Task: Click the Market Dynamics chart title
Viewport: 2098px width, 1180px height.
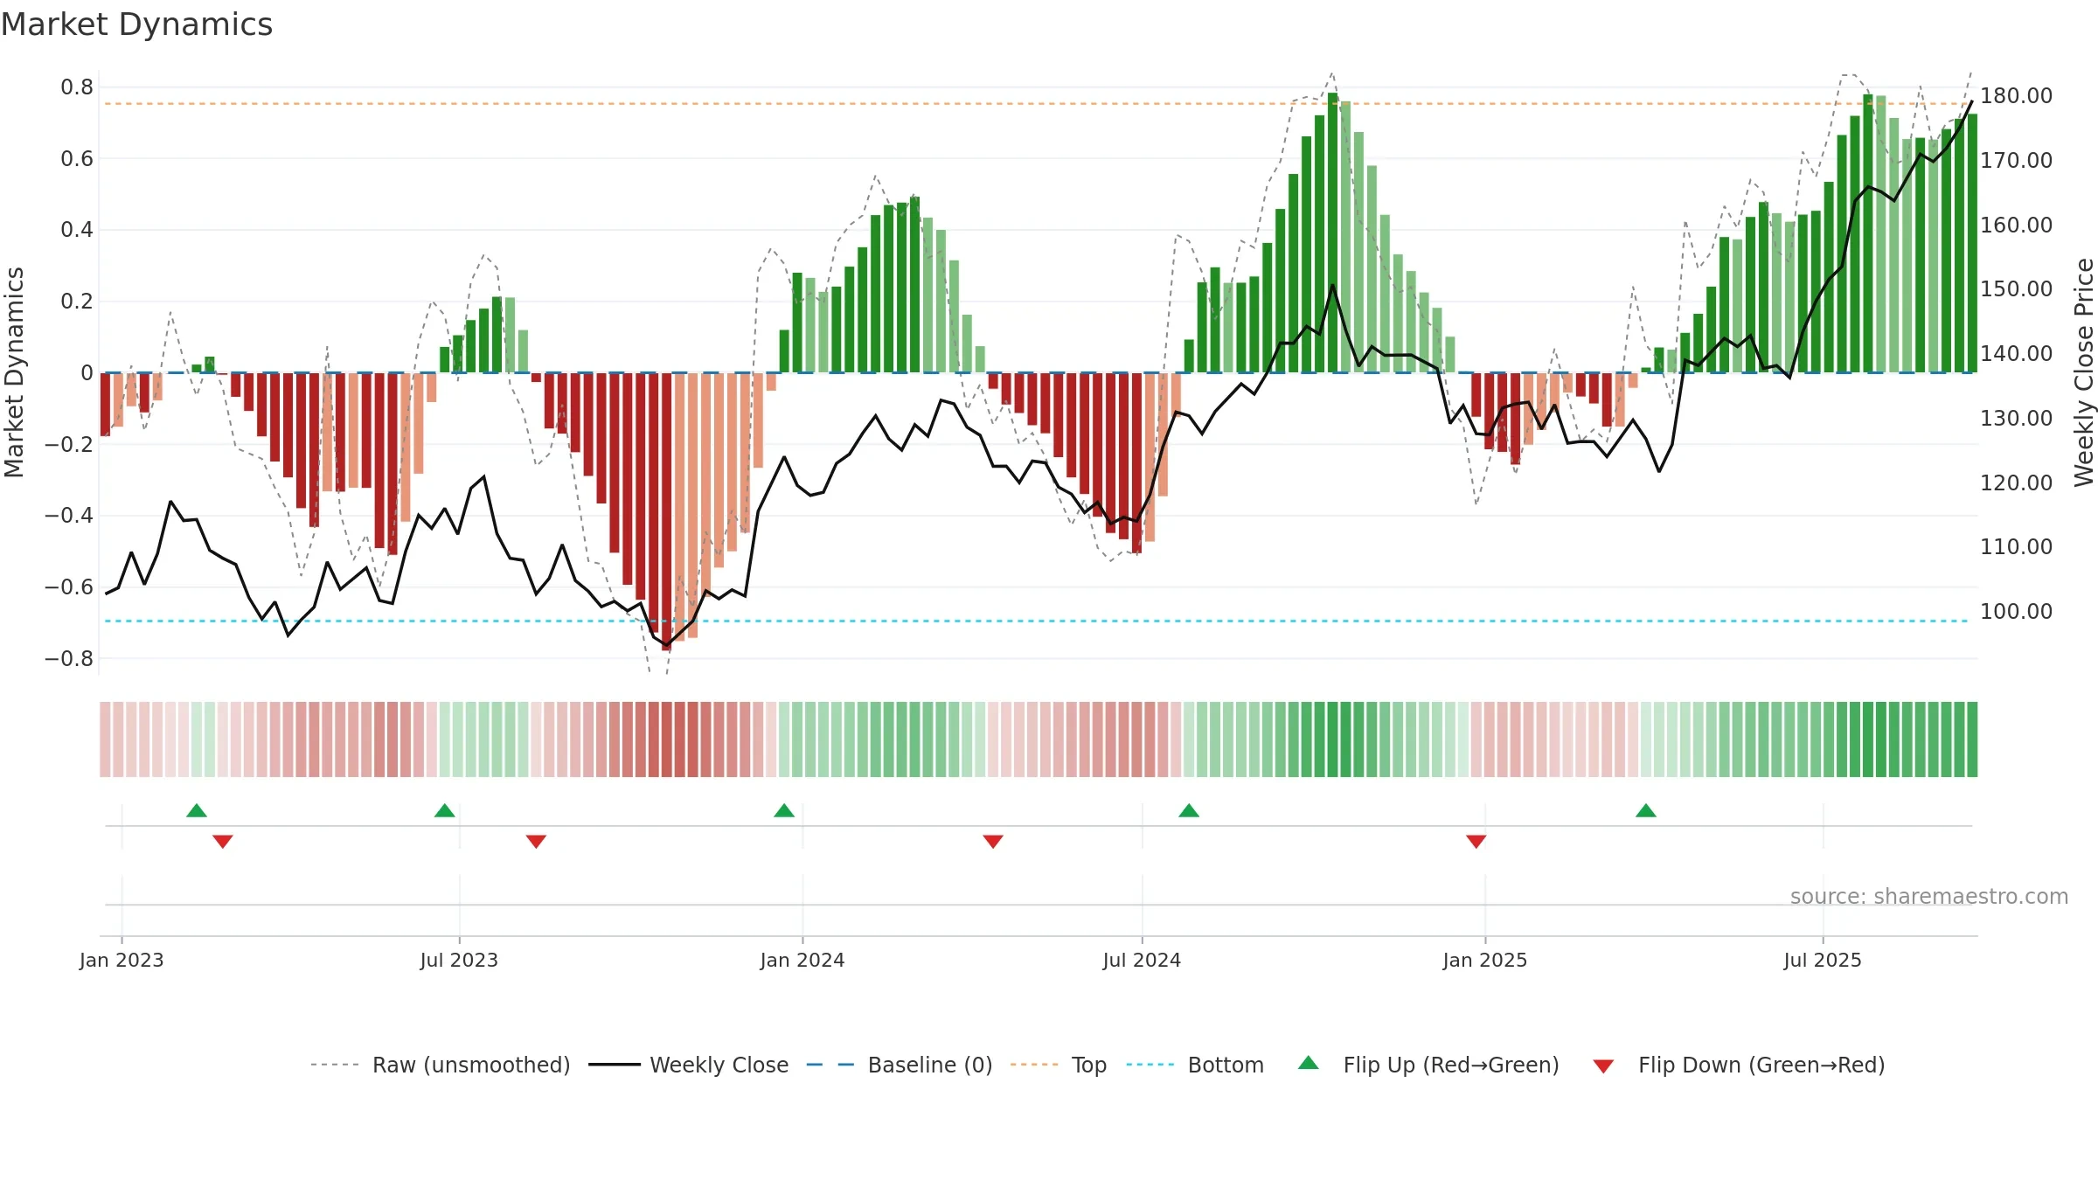Action: coord(136,24)
